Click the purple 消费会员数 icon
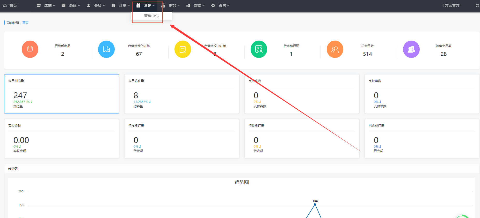 pyautogui.click(x=411, y=49)
